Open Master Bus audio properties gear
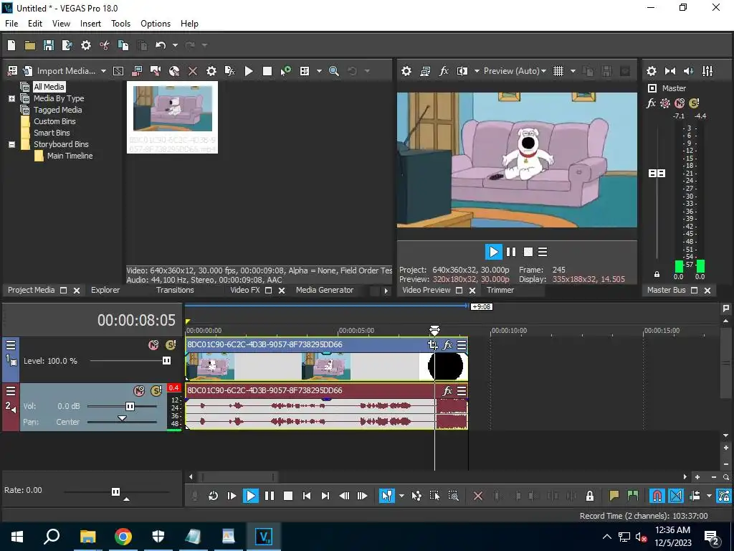 coord(651,71)
